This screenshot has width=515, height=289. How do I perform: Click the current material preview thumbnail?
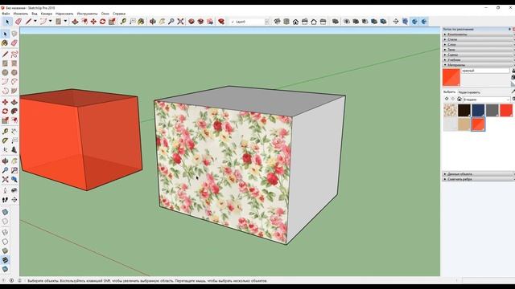coord(451,77)
